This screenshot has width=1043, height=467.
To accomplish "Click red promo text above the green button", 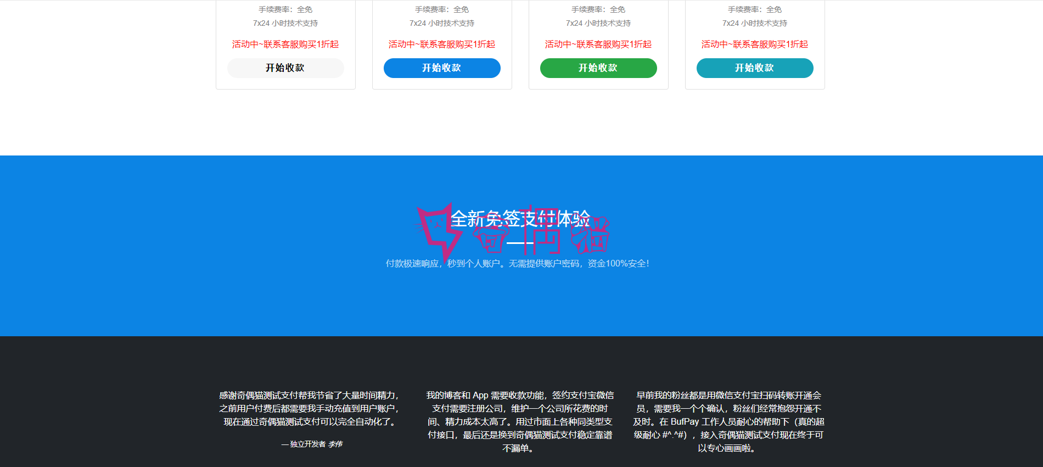I will [x=598, y=44].
